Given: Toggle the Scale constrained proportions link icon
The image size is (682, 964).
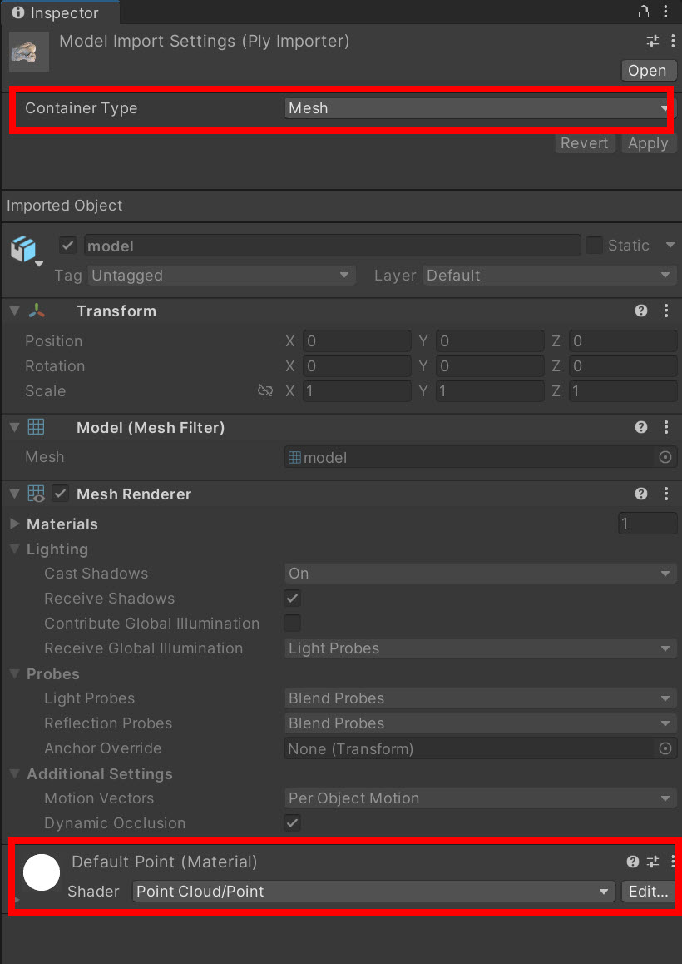Looking at the screenshot, I should point(265,391).
